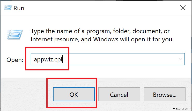This screenshot has height=111, width=192.
Task: Close the Run dialog with X
Action: [x=183, y=8]
